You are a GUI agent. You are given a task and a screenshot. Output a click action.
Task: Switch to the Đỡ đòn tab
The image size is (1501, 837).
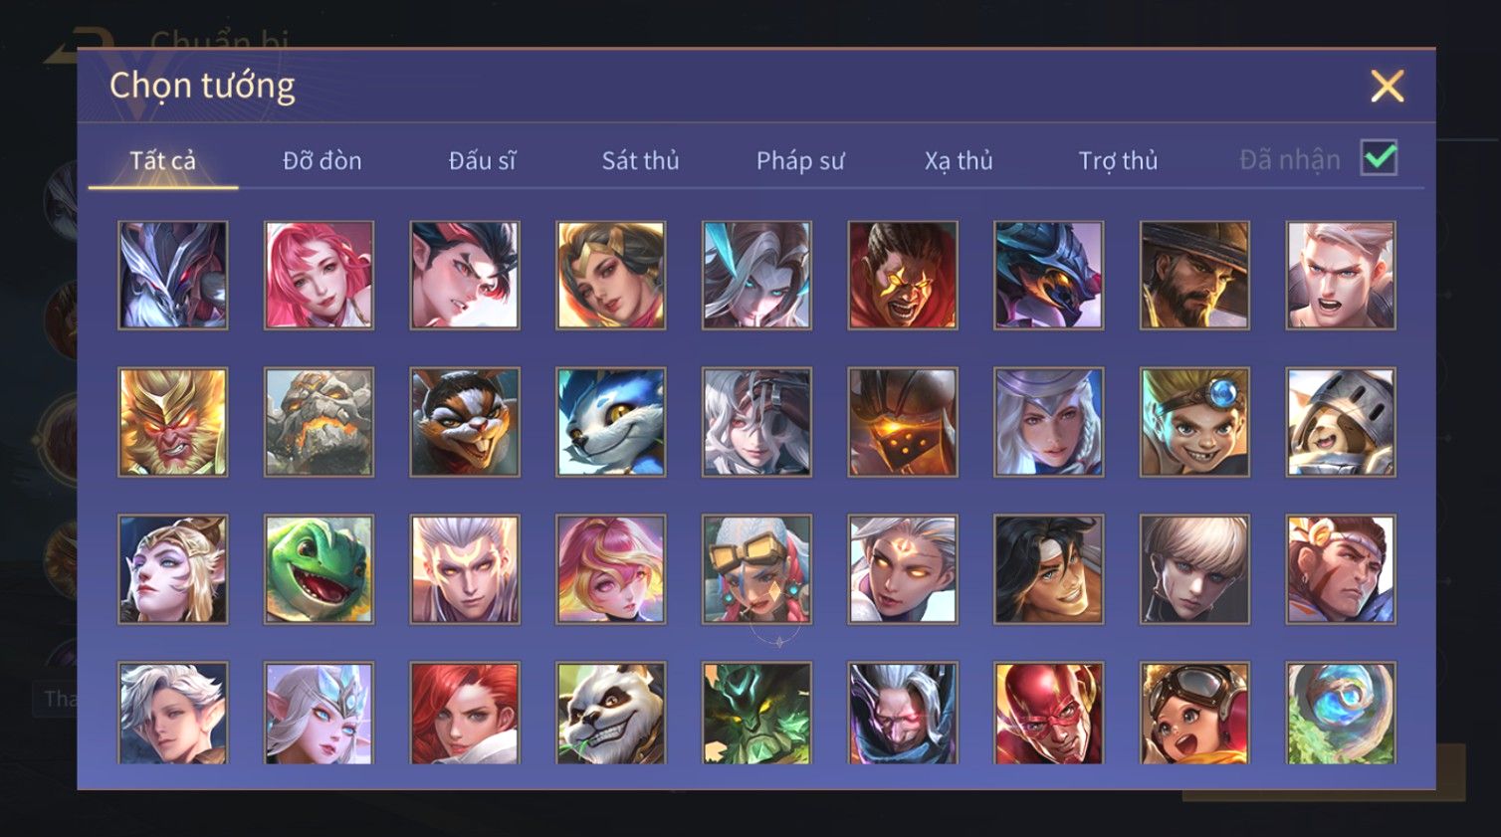coord(322,160)
